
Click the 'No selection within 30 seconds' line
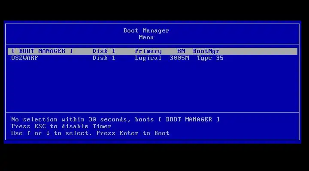[x=115, y=120]
